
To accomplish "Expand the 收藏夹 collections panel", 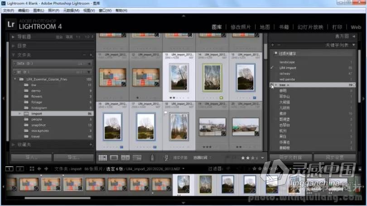I will (x=13, y=145).
